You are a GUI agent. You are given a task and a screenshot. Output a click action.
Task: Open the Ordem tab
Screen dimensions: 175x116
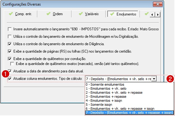(x=54, y=14)
